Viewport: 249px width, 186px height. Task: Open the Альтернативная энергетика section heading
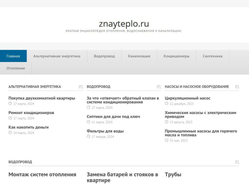(x=34, y=87)
